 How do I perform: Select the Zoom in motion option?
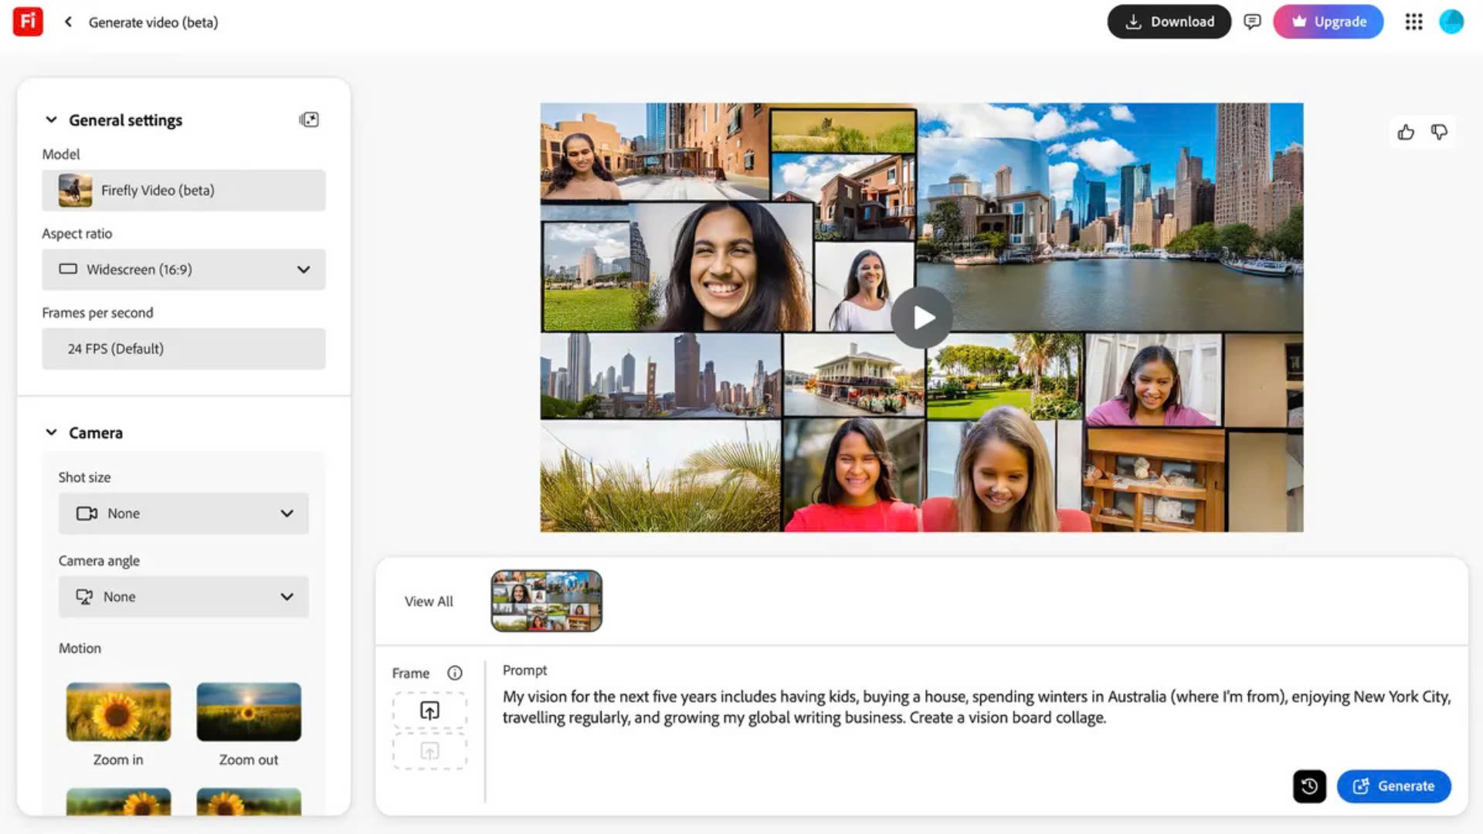(118, 712)
